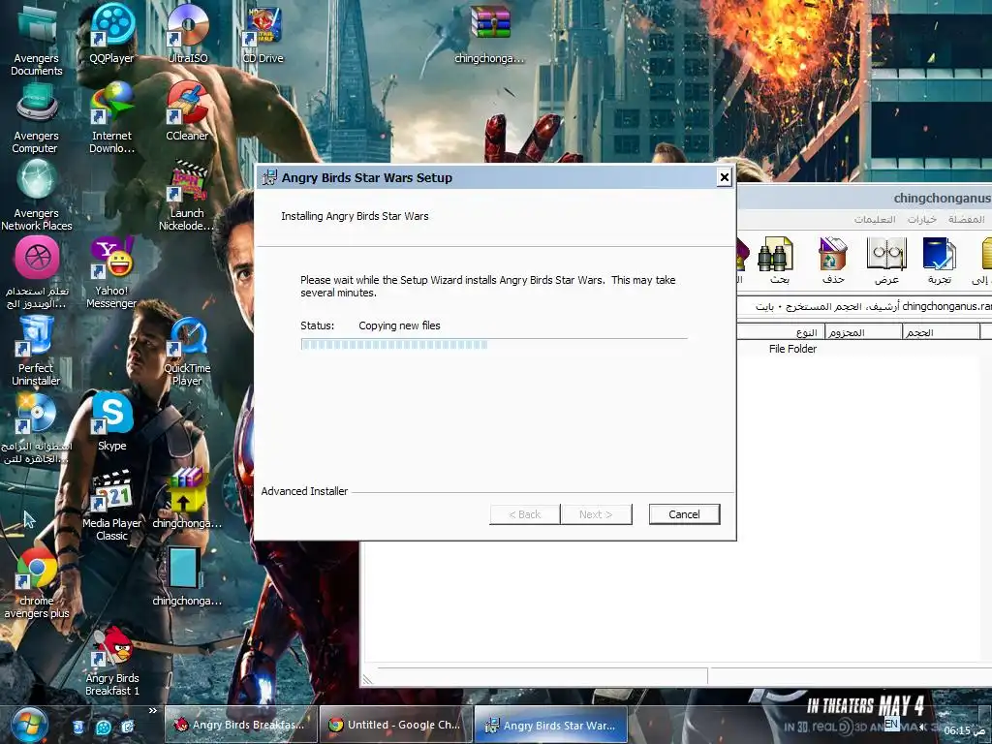Open the Windows Start orb
Image resolution: width=992 pixels, height=744 pixels.
click(29, 725)
